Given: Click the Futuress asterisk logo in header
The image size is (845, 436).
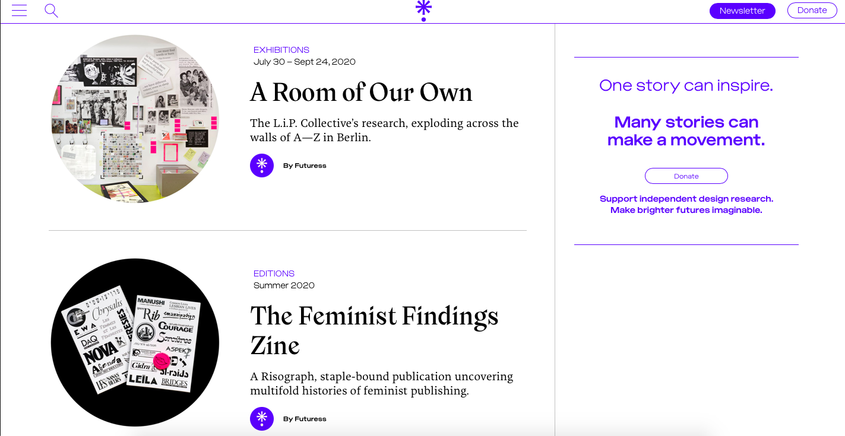Looking at the screenshot, I should [423, 10].
